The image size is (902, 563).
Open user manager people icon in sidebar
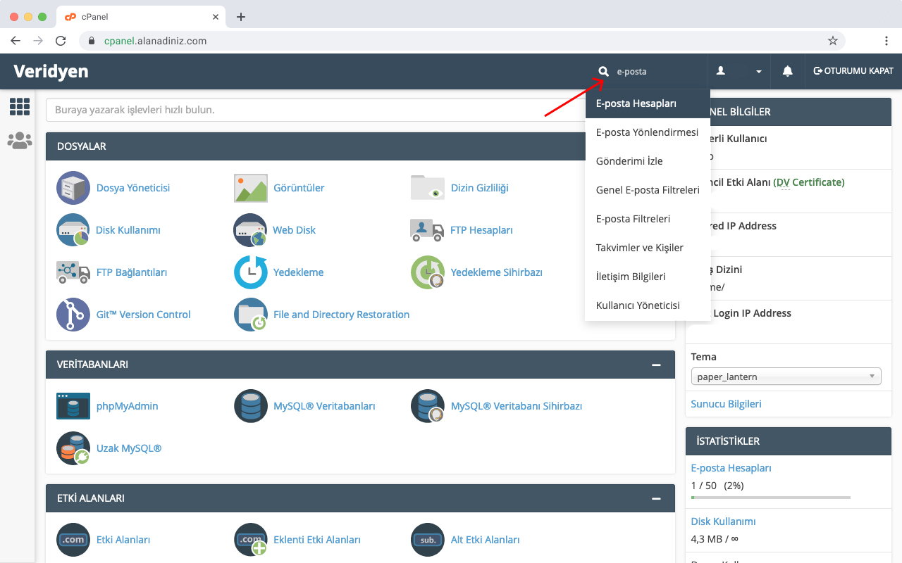pyautogui.click(x=20, y=141)
